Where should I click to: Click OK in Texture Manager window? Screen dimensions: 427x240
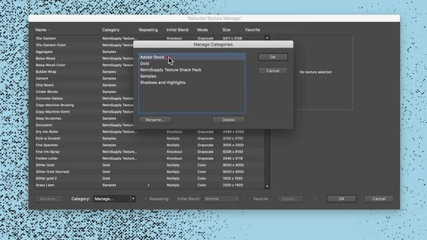point(342,199)
